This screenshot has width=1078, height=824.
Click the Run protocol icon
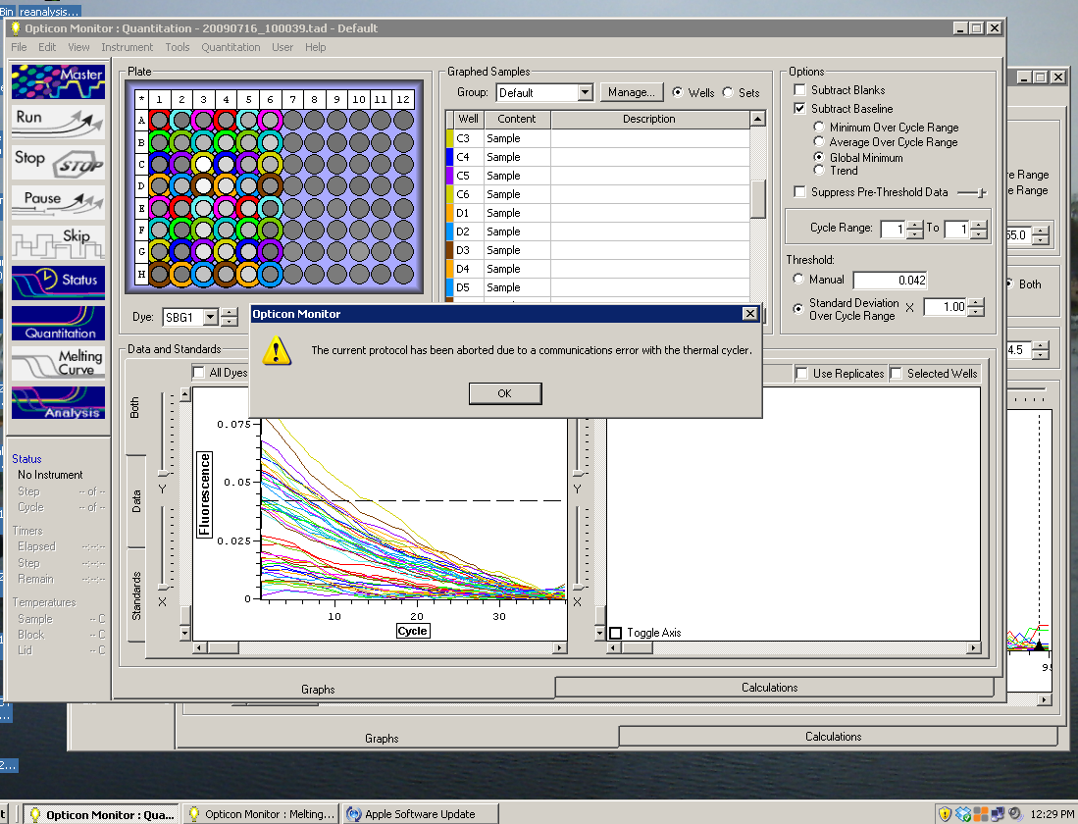pos(58,122)
